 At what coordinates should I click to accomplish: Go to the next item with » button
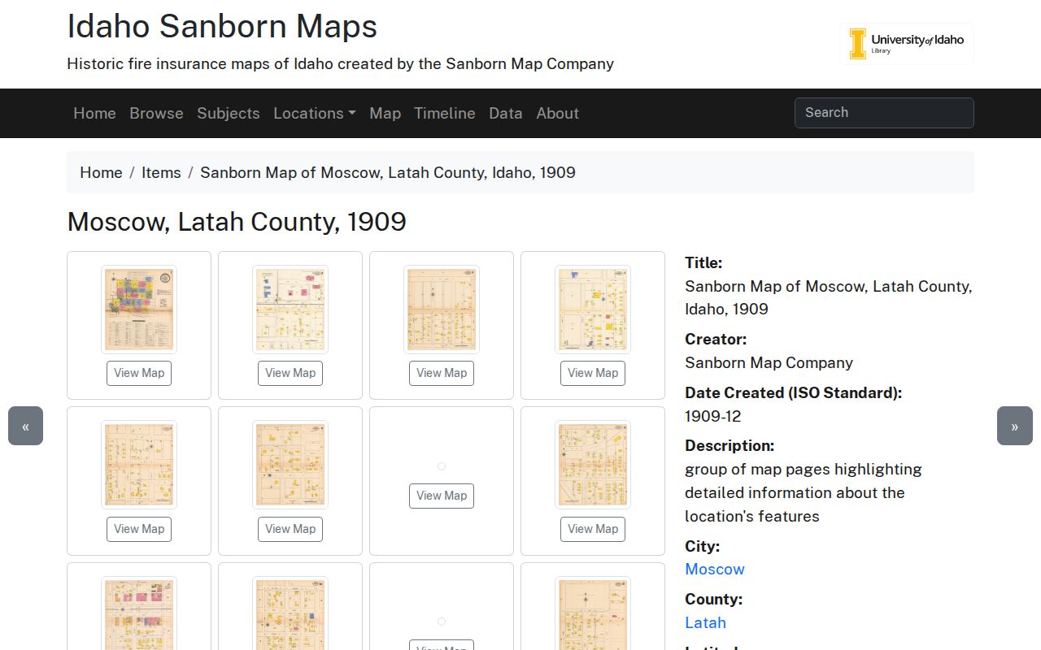tap(1015, 426)
